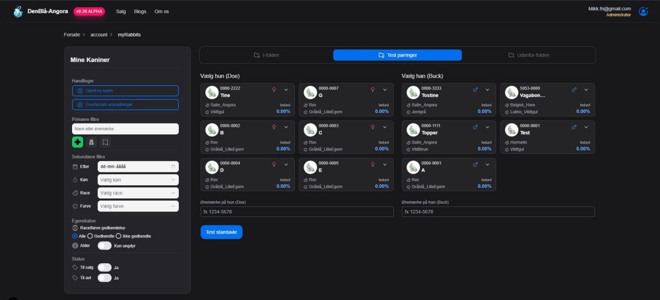
Task: Open the Salg menu item
Action: (x=121, y=12)
